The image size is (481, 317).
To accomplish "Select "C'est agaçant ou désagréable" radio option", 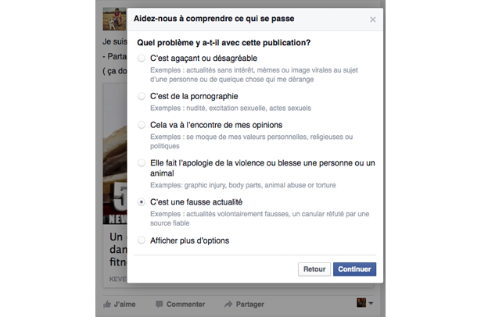I will click(x=142, y=59).
